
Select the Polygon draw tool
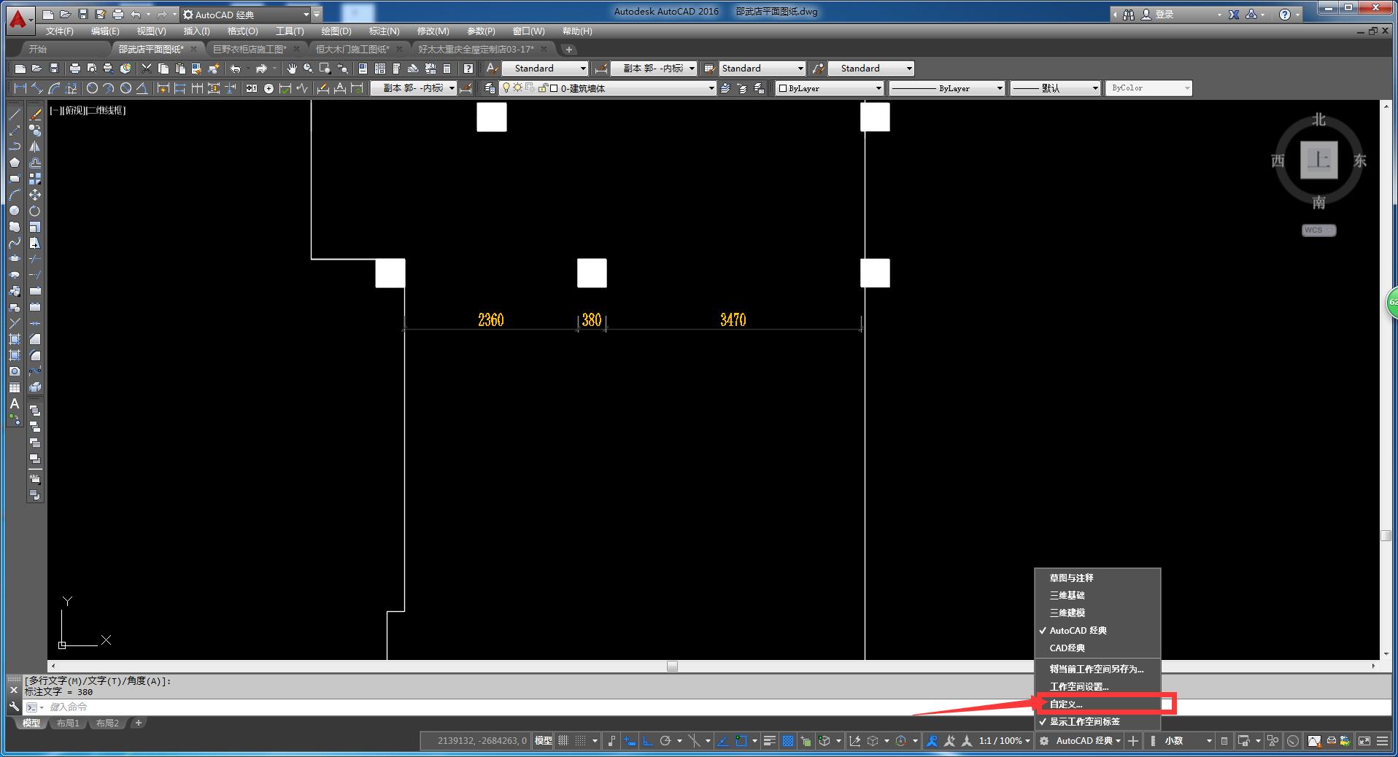point(15,163)
